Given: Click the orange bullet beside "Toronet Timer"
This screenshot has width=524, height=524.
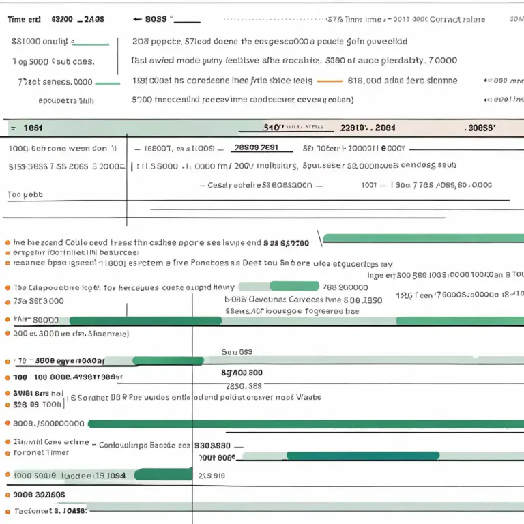Looking at the screenshot, I should [8, 453].
